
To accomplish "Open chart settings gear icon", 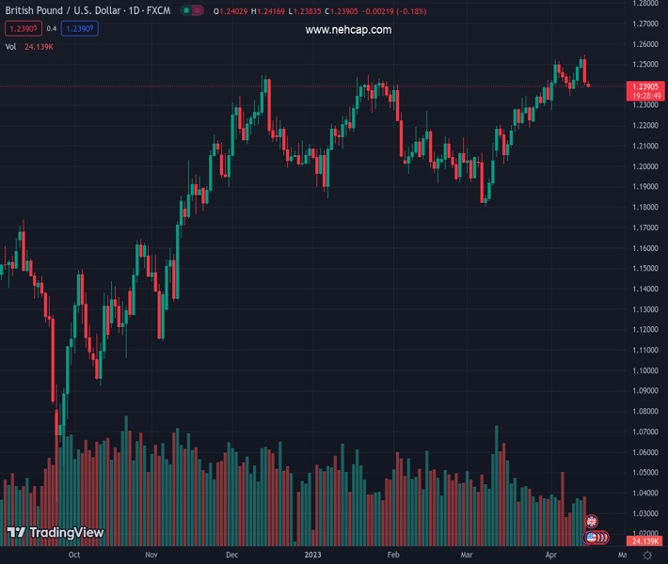I will tap(646, 556).
